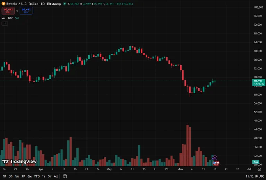Click the Jul label on the date axis
Screen dimensions: 266x180
point(249,169)
